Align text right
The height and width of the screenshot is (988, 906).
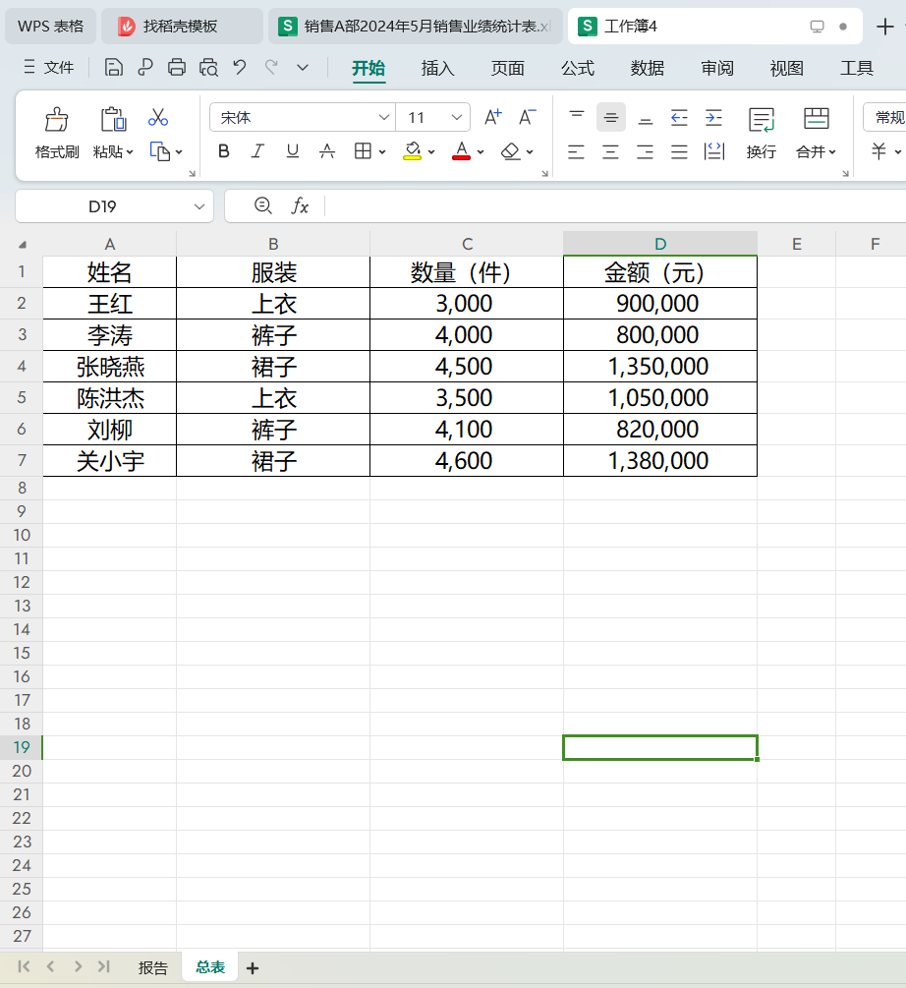click(x=645, y=151)
